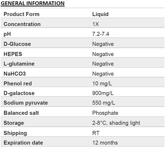166x149 pixels.
Task: Click the Liquid value cell
Action: click(x=100, y=14)
